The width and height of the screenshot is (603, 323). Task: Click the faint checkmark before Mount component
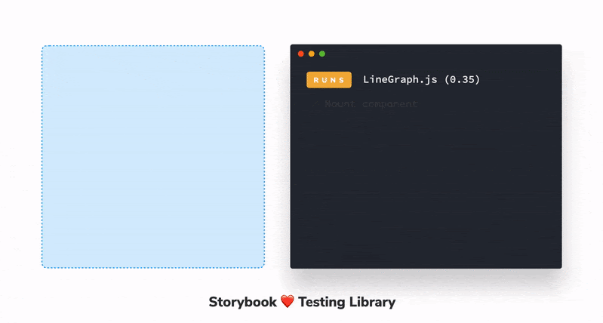click(x=315, y=104)
